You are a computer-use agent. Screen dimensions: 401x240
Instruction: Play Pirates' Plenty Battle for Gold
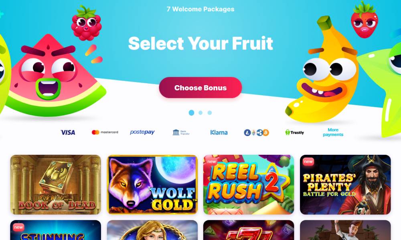click(345, 185)
